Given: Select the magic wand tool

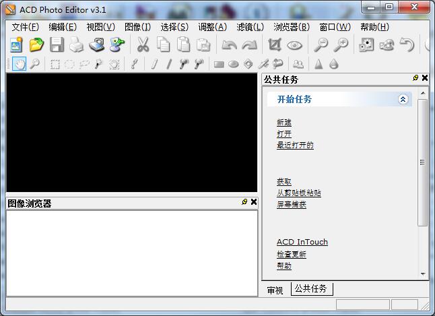Looking at the screenshot, I should pyautogui.click(x=98, y=65).
